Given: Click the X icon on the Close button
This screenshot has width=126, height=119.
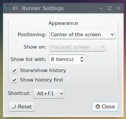Looking at the screenshot, I should 98,107.
